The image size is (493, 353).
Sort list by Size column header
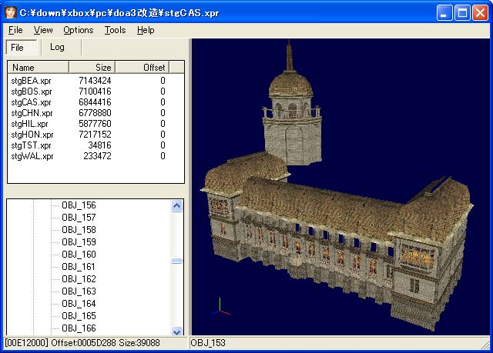[92, 67]
